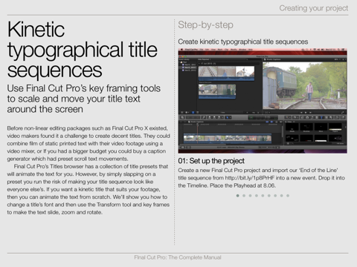Image resolution: width=357 pixels, height=267 pixels.
Task: Show step seven via seventh page dot
Action: [x=275, y=196]
